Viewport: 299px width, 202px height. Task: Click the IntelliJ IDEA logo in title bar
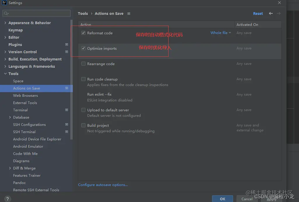[4, 3]
